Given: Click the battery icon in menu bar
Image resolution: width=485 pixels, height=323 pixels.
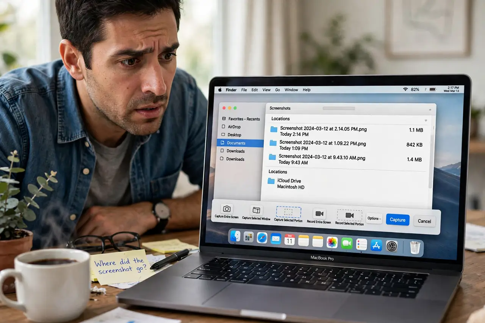Looking at the screenshot, I should coord(433,89).
